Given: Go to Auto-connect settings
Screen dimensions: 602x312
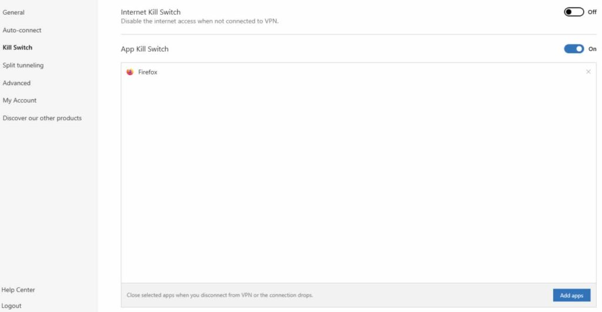Looking at the screenshot, I should 22,30.
